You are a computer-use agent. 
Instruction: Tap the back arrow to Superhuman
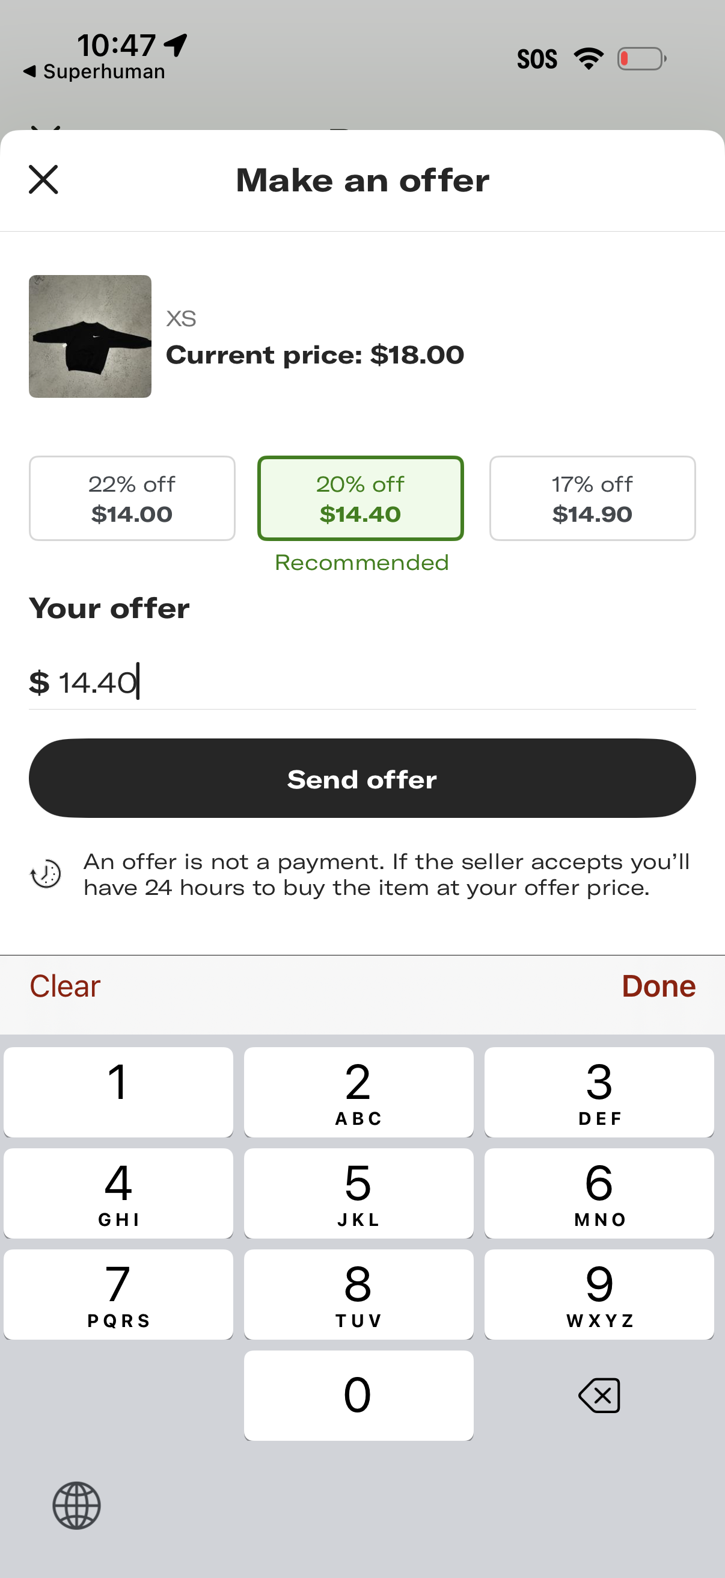[x=29, y=72]
